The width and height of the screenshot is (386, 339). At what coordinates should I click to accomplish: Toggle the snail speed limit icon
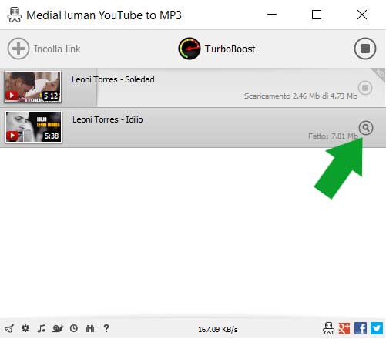(58, 328)
